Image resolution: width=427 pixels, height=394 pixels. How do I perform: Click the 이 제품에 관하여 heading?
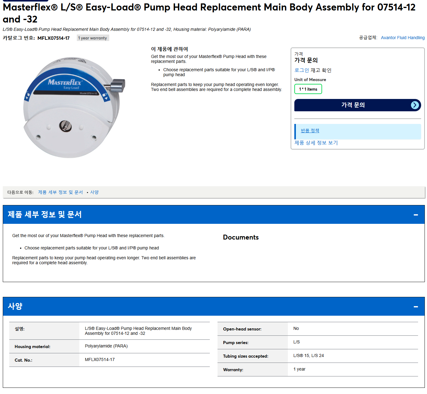click(x=169, y=49)
